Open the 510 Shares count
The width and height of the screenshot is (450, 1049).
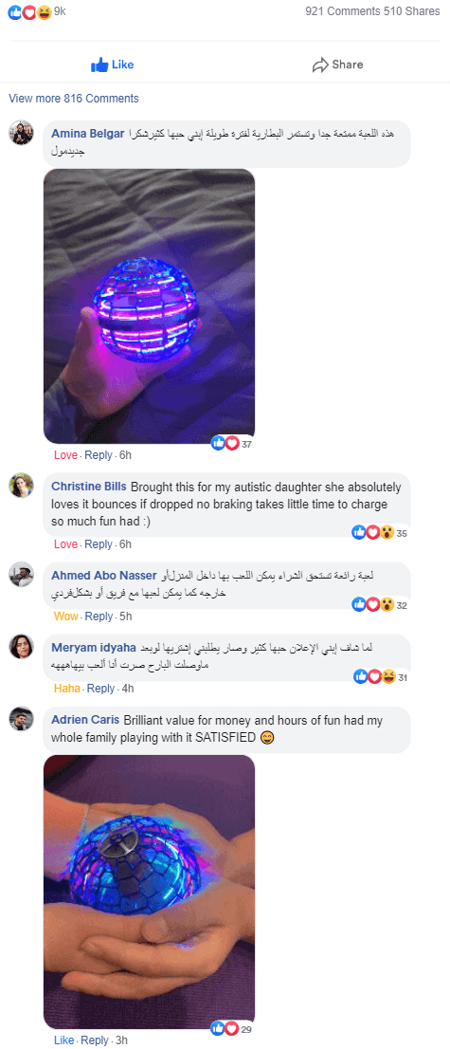point(412,11)
